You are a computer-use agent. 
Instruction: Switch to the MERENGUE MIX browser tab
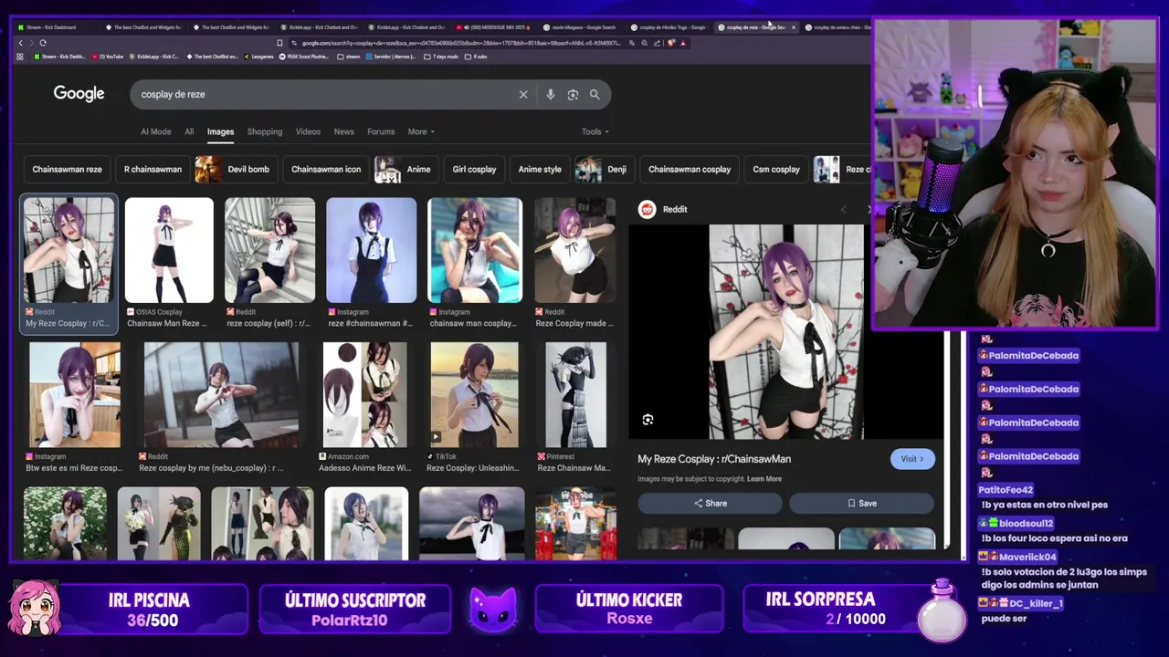pyautogui.click(x=493, y=27)
